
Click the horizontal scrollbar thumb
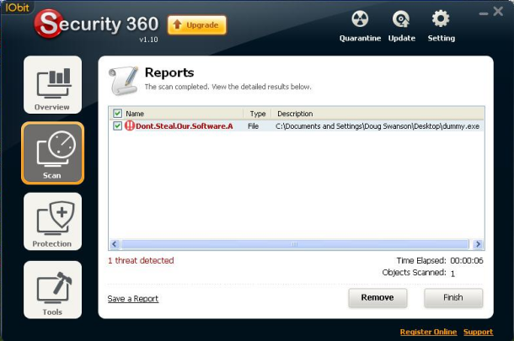[295, 244]
